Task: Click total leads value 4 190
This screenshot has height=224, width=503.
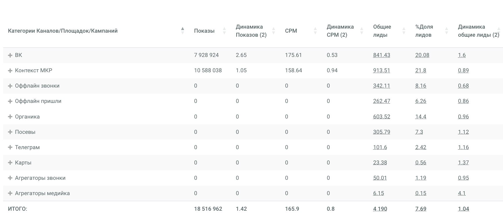Action: tap(380, 209)
